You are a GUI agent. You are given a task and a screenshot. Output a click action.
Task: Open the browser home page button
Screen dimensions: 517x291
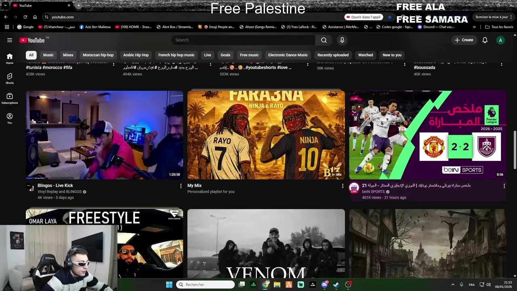coord(35,17)
